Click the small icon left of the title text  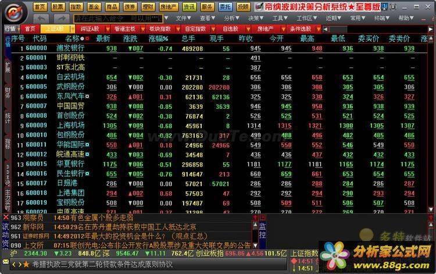259,6
